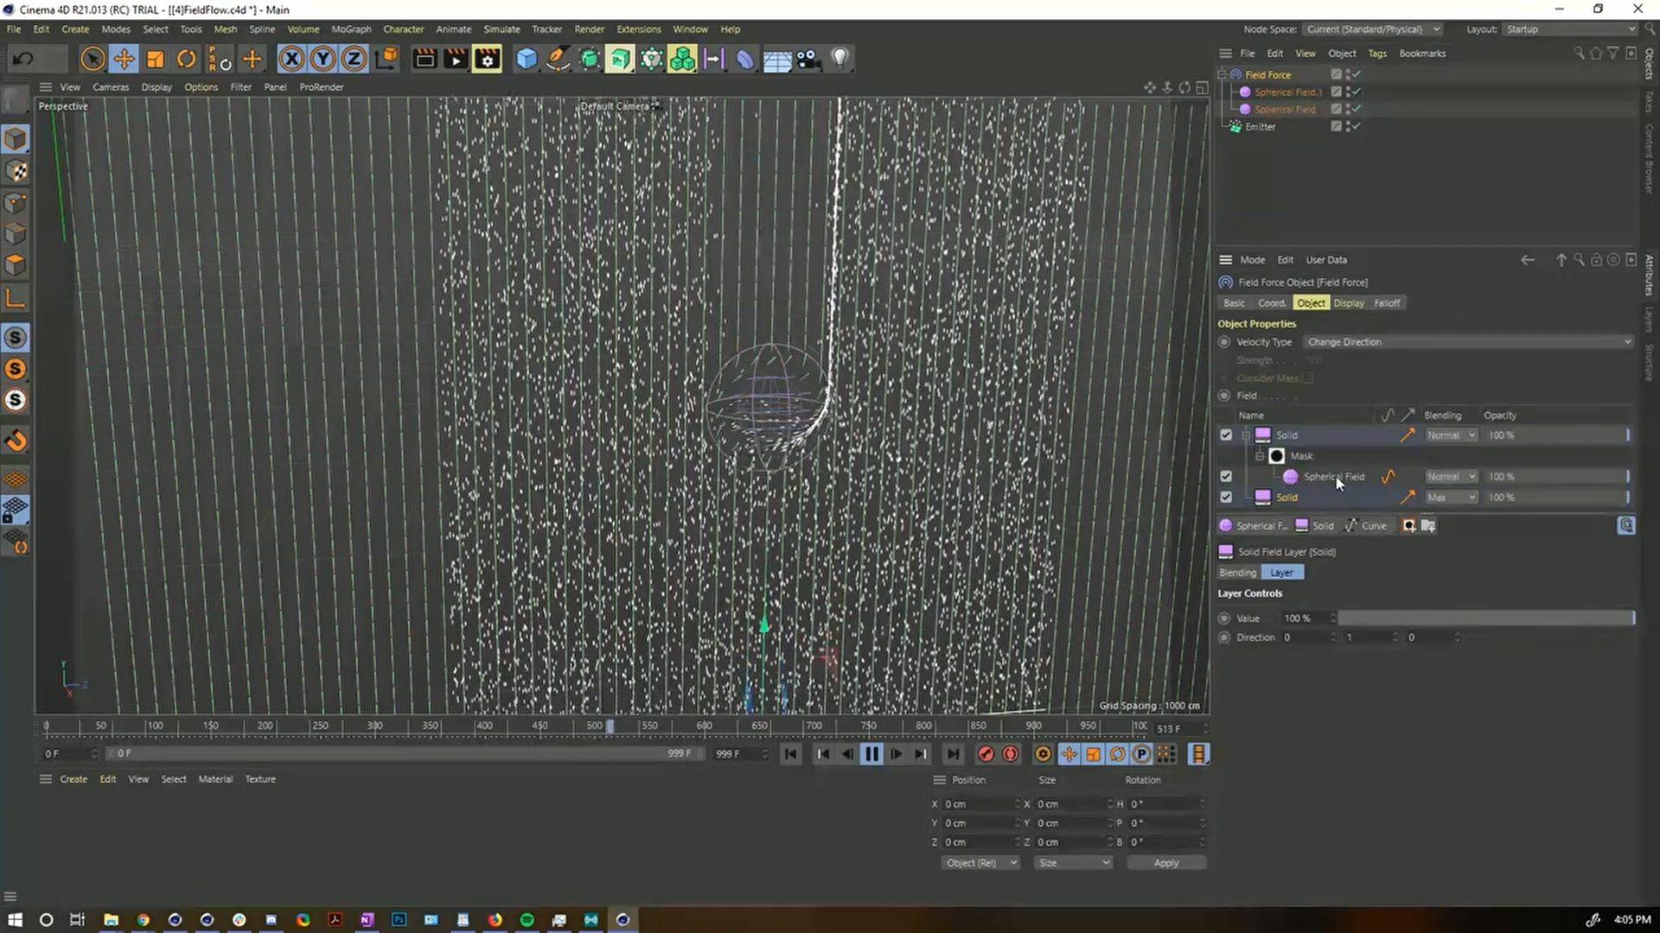This screenshot has height=933, width=1660.
Task: Collapse the Mask layer tree node
Action: click(1260, 456)
